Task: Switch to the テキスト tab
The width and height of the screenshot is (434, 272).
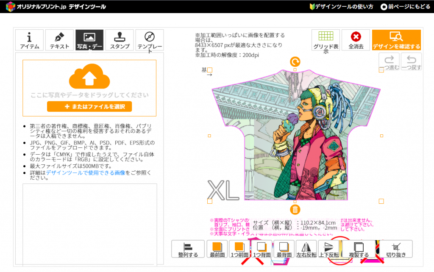Action: (x=59, y=40)
